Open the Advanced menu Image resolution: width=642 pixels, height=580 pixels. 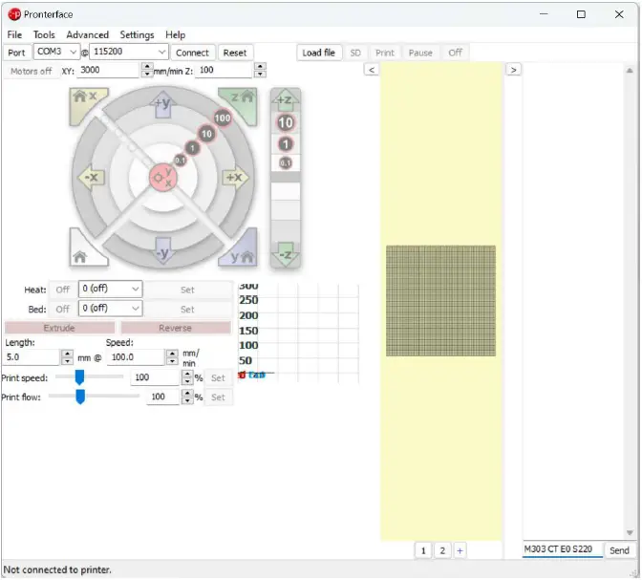88,34
